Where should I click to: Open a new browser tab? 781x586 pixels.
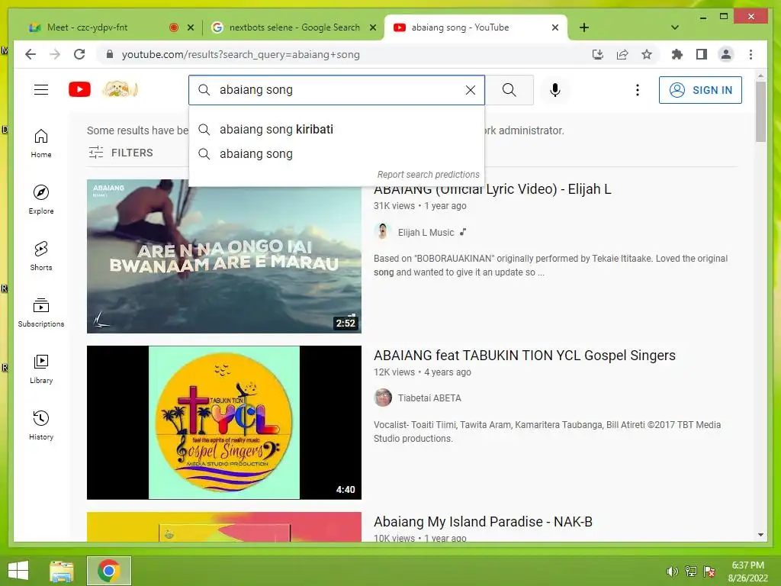tap(584, 27)
